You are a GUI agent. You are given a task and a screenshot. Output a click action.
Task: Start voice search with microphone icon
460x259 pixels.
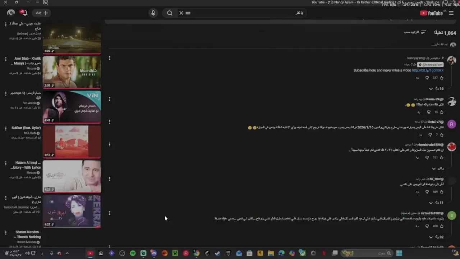click(153, 13)
